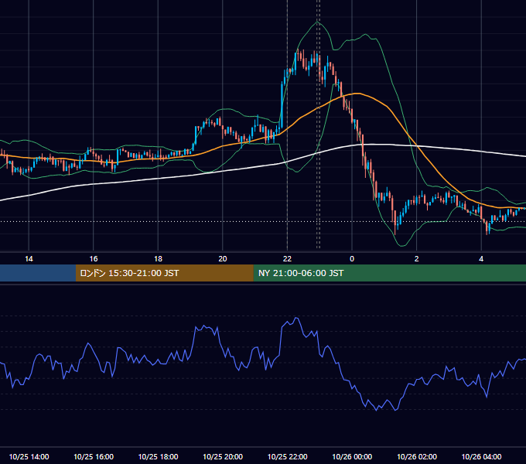Click the London session bar 15:30-21:00 JST
The width and height of the screenshot is (526, 464).
164,273
